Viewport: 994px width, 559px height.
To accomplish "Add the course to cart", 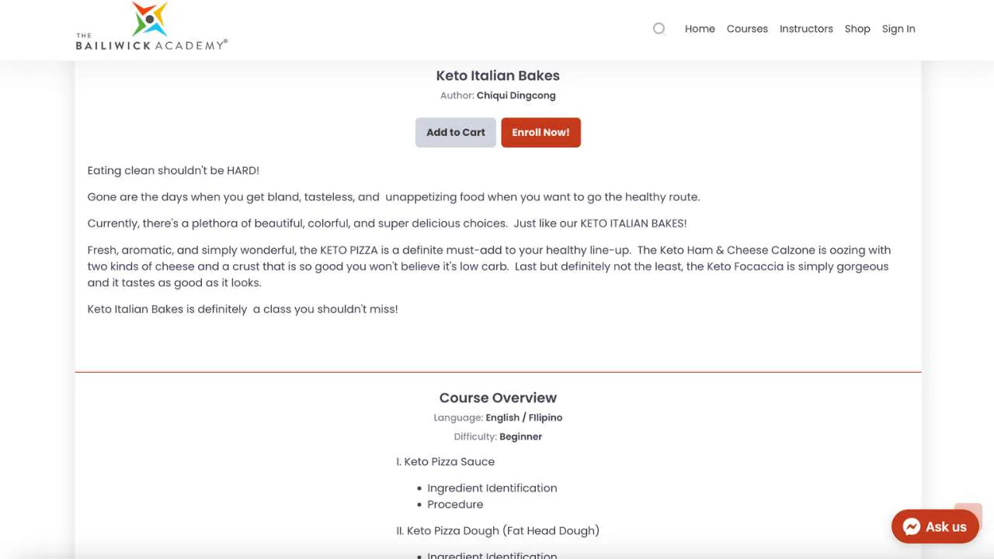I will (x=456, y=132).
